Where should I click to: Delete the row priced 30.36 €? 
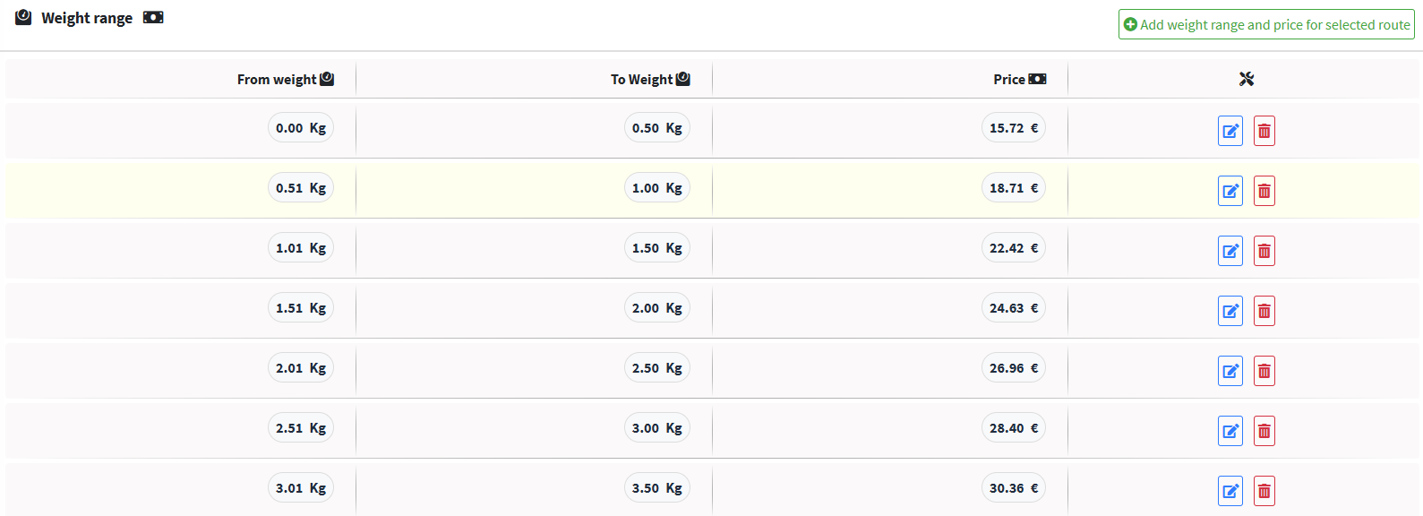coord(1264,491)
